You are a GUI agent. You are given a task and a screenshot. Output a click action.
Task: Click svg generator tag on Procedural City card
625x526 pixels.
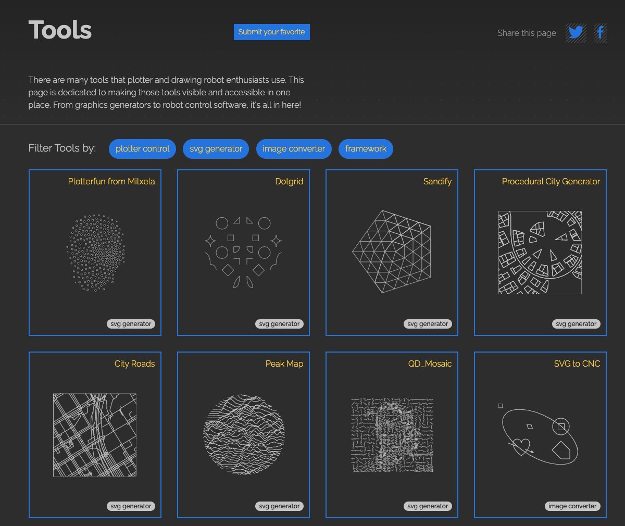(x=576, y=324)
